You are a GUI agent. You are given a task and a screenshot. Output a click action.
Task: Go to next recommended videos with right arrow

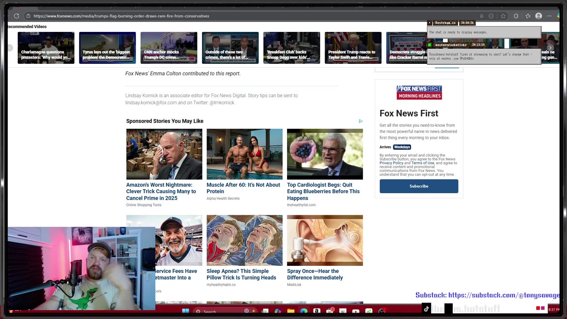click(x=551, y=48)
